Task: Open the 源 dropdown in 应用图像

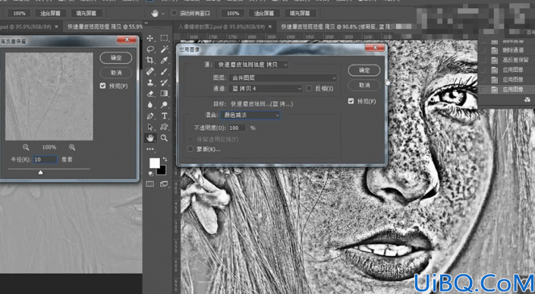Action: click(x=251, y=65)
